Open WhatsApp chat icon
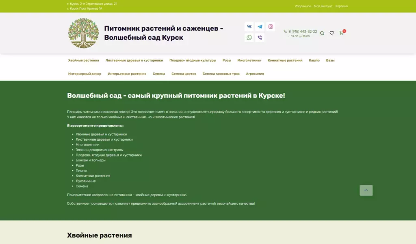The image size is (416, 244). [x=249, y=38]
